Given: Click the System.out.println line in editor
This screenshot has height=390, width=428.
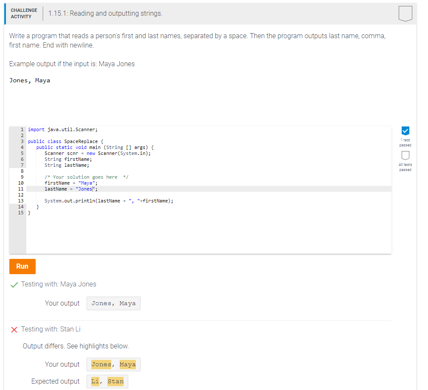Looking at the screenshot, I should point(109,201).
